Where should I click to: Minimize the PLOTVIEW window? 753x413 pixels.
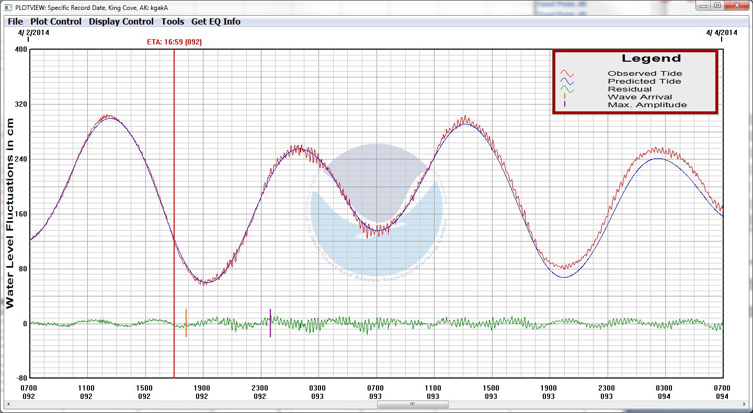[704, 6]
